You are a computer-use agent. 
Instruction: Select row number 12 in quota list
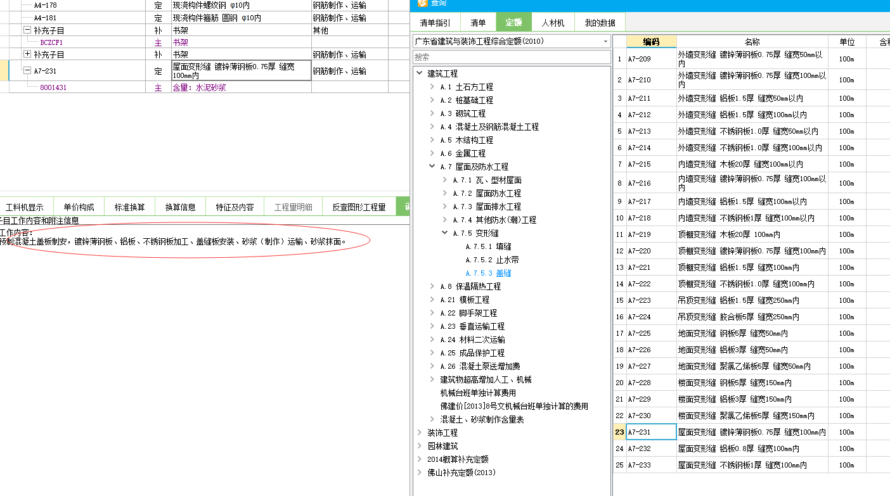(619, 251)
